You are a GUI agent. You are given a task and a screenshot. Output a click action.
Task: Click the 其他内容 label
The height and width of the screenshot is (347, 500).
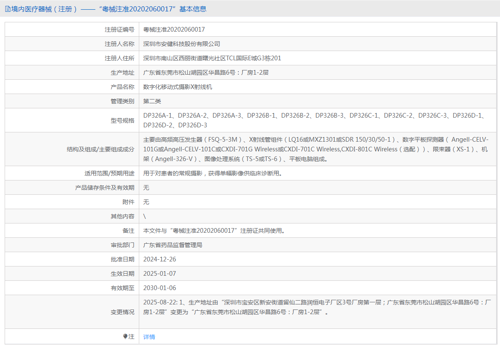[122, 216]
